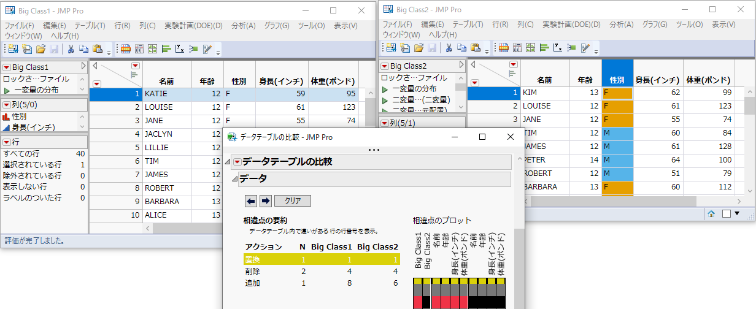Open ヘルプ(H) menu in Big Class2 window
Viewport: 756px width, 309px height.
coord(442,35)
